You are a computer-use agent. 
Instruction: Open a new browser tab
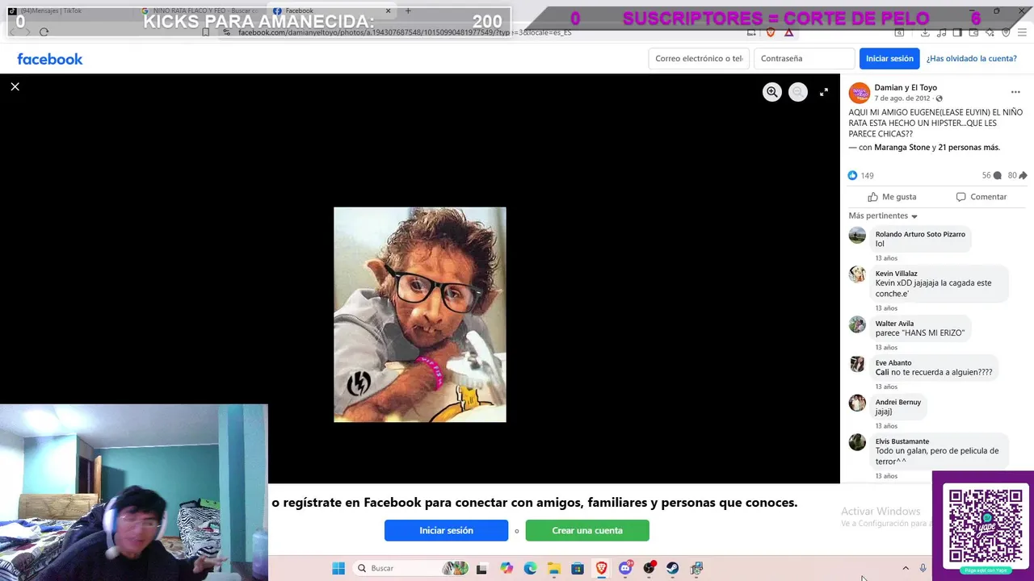coord(408,10)
